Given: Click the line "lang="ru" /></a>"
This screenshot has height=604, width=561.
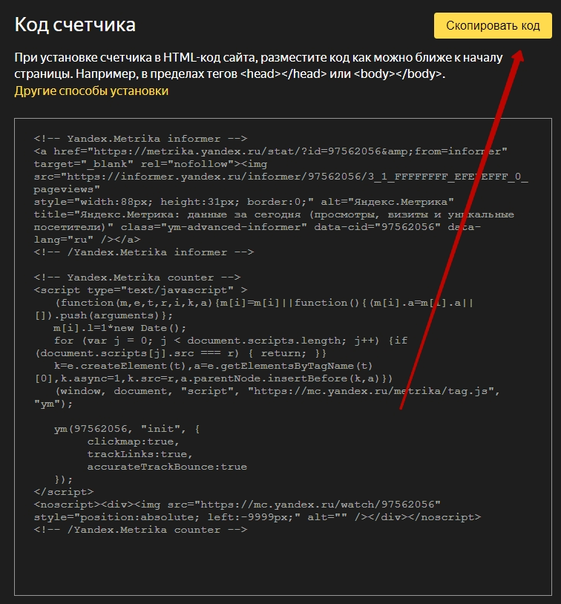Looking at the screenshot, I should pyautogui.click(x=87, y=240).
